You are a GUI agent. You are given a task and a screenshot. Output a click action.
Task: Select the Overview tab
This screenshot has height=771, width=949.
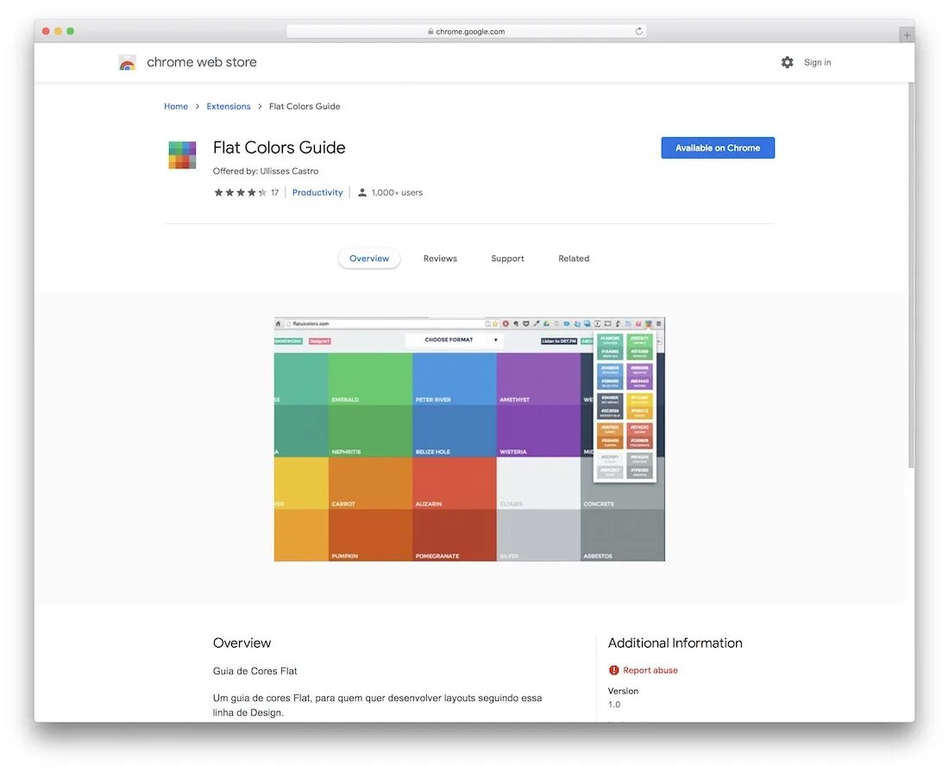369,259
